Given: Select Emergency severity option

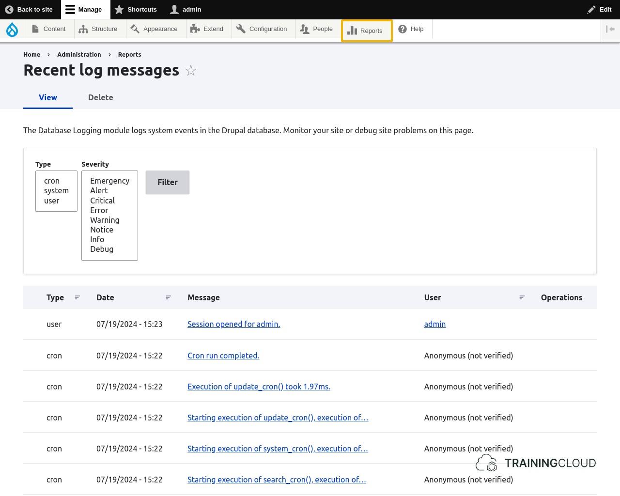Looking at the screenshot, I should [109, 181].
